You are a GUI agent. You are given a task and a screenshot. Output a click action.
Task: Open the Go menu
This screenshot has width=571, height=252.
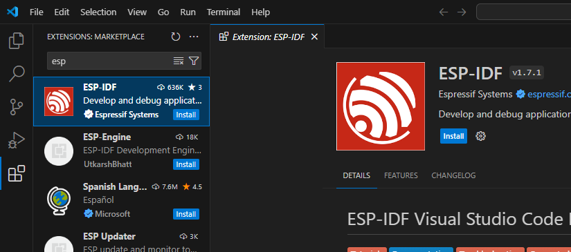click(163, 12)
